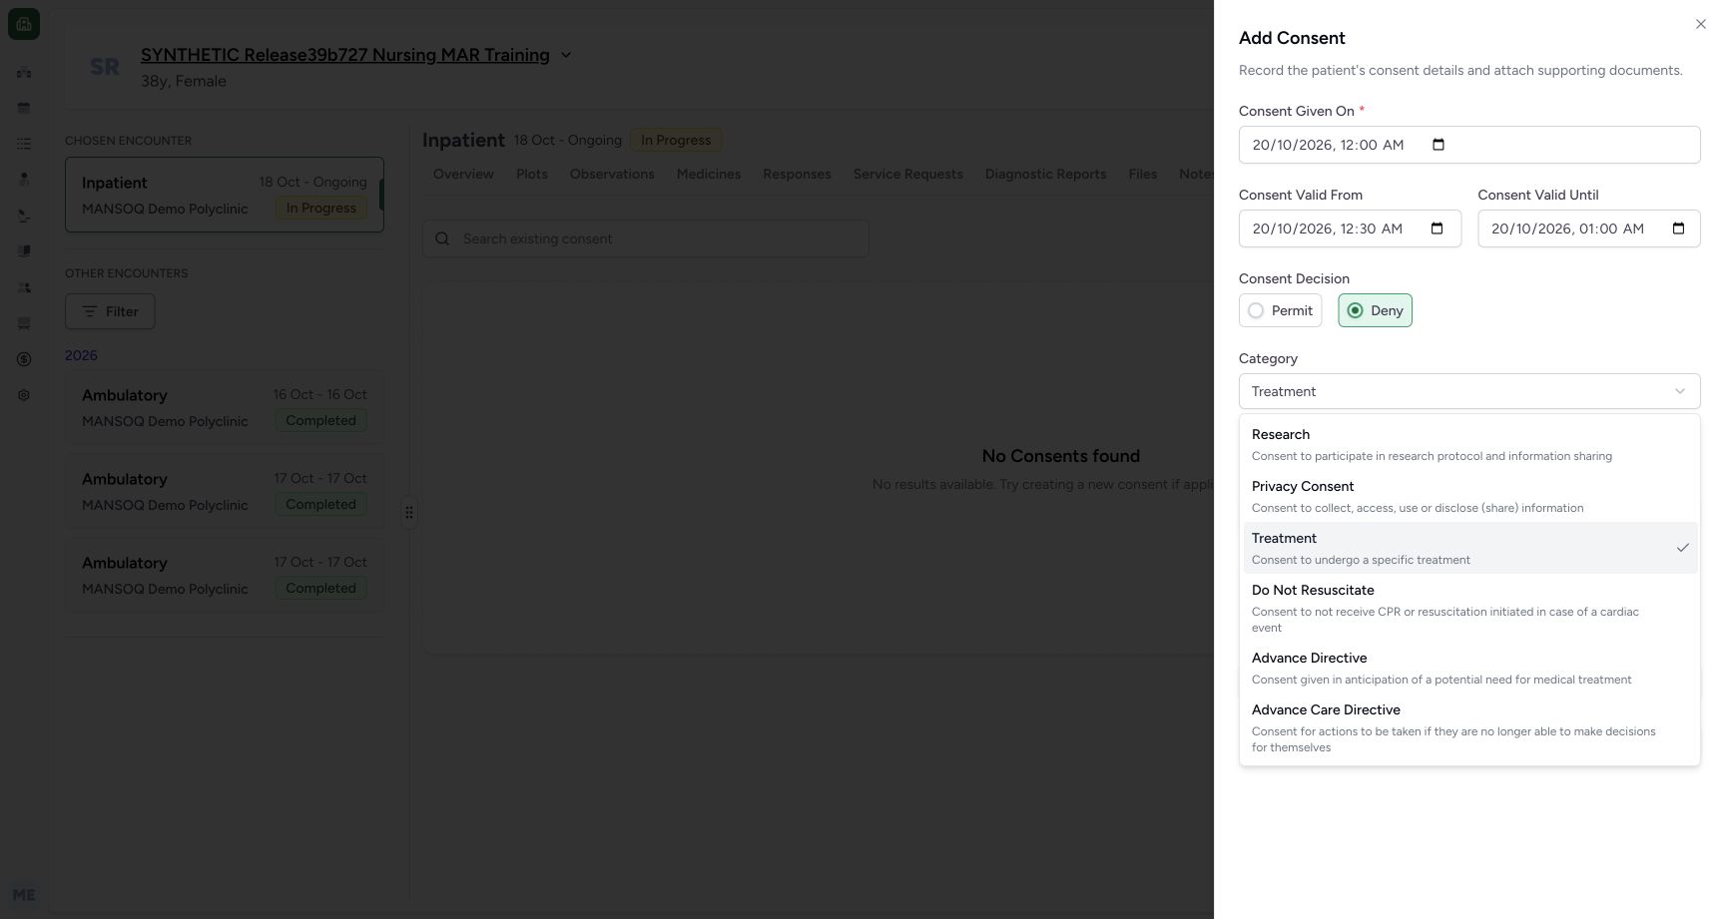Click the ME user avatar
The image size is (1725, 919).
[x=24, y=895]
